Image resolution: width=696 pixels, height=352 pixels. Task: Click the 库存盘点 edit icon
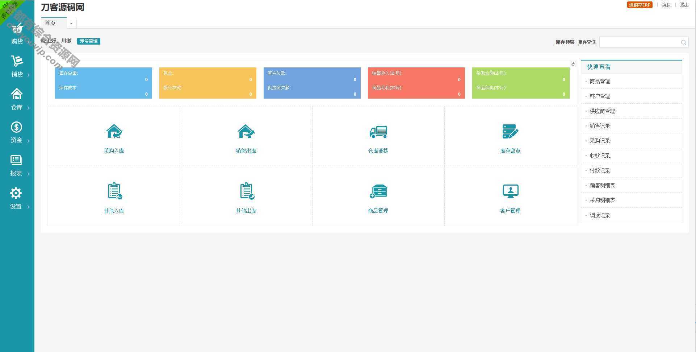[510, 131]
